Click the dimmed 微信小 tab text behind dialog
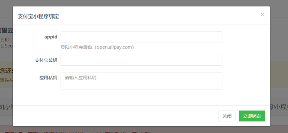288x133 pixels. [x=6, y=107]
